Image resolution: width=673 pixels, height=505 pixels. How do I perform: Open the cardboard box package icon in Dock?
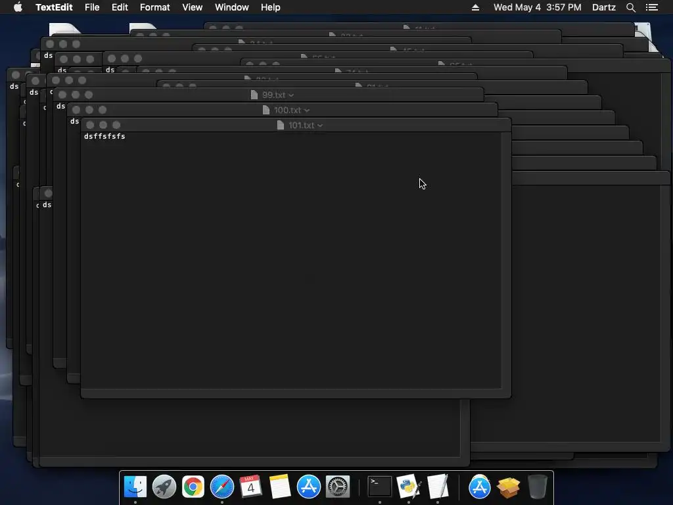[x=509, y=487]
